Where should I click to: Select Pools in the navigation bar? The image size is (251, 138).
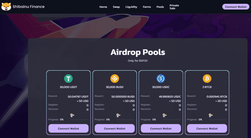160,7
